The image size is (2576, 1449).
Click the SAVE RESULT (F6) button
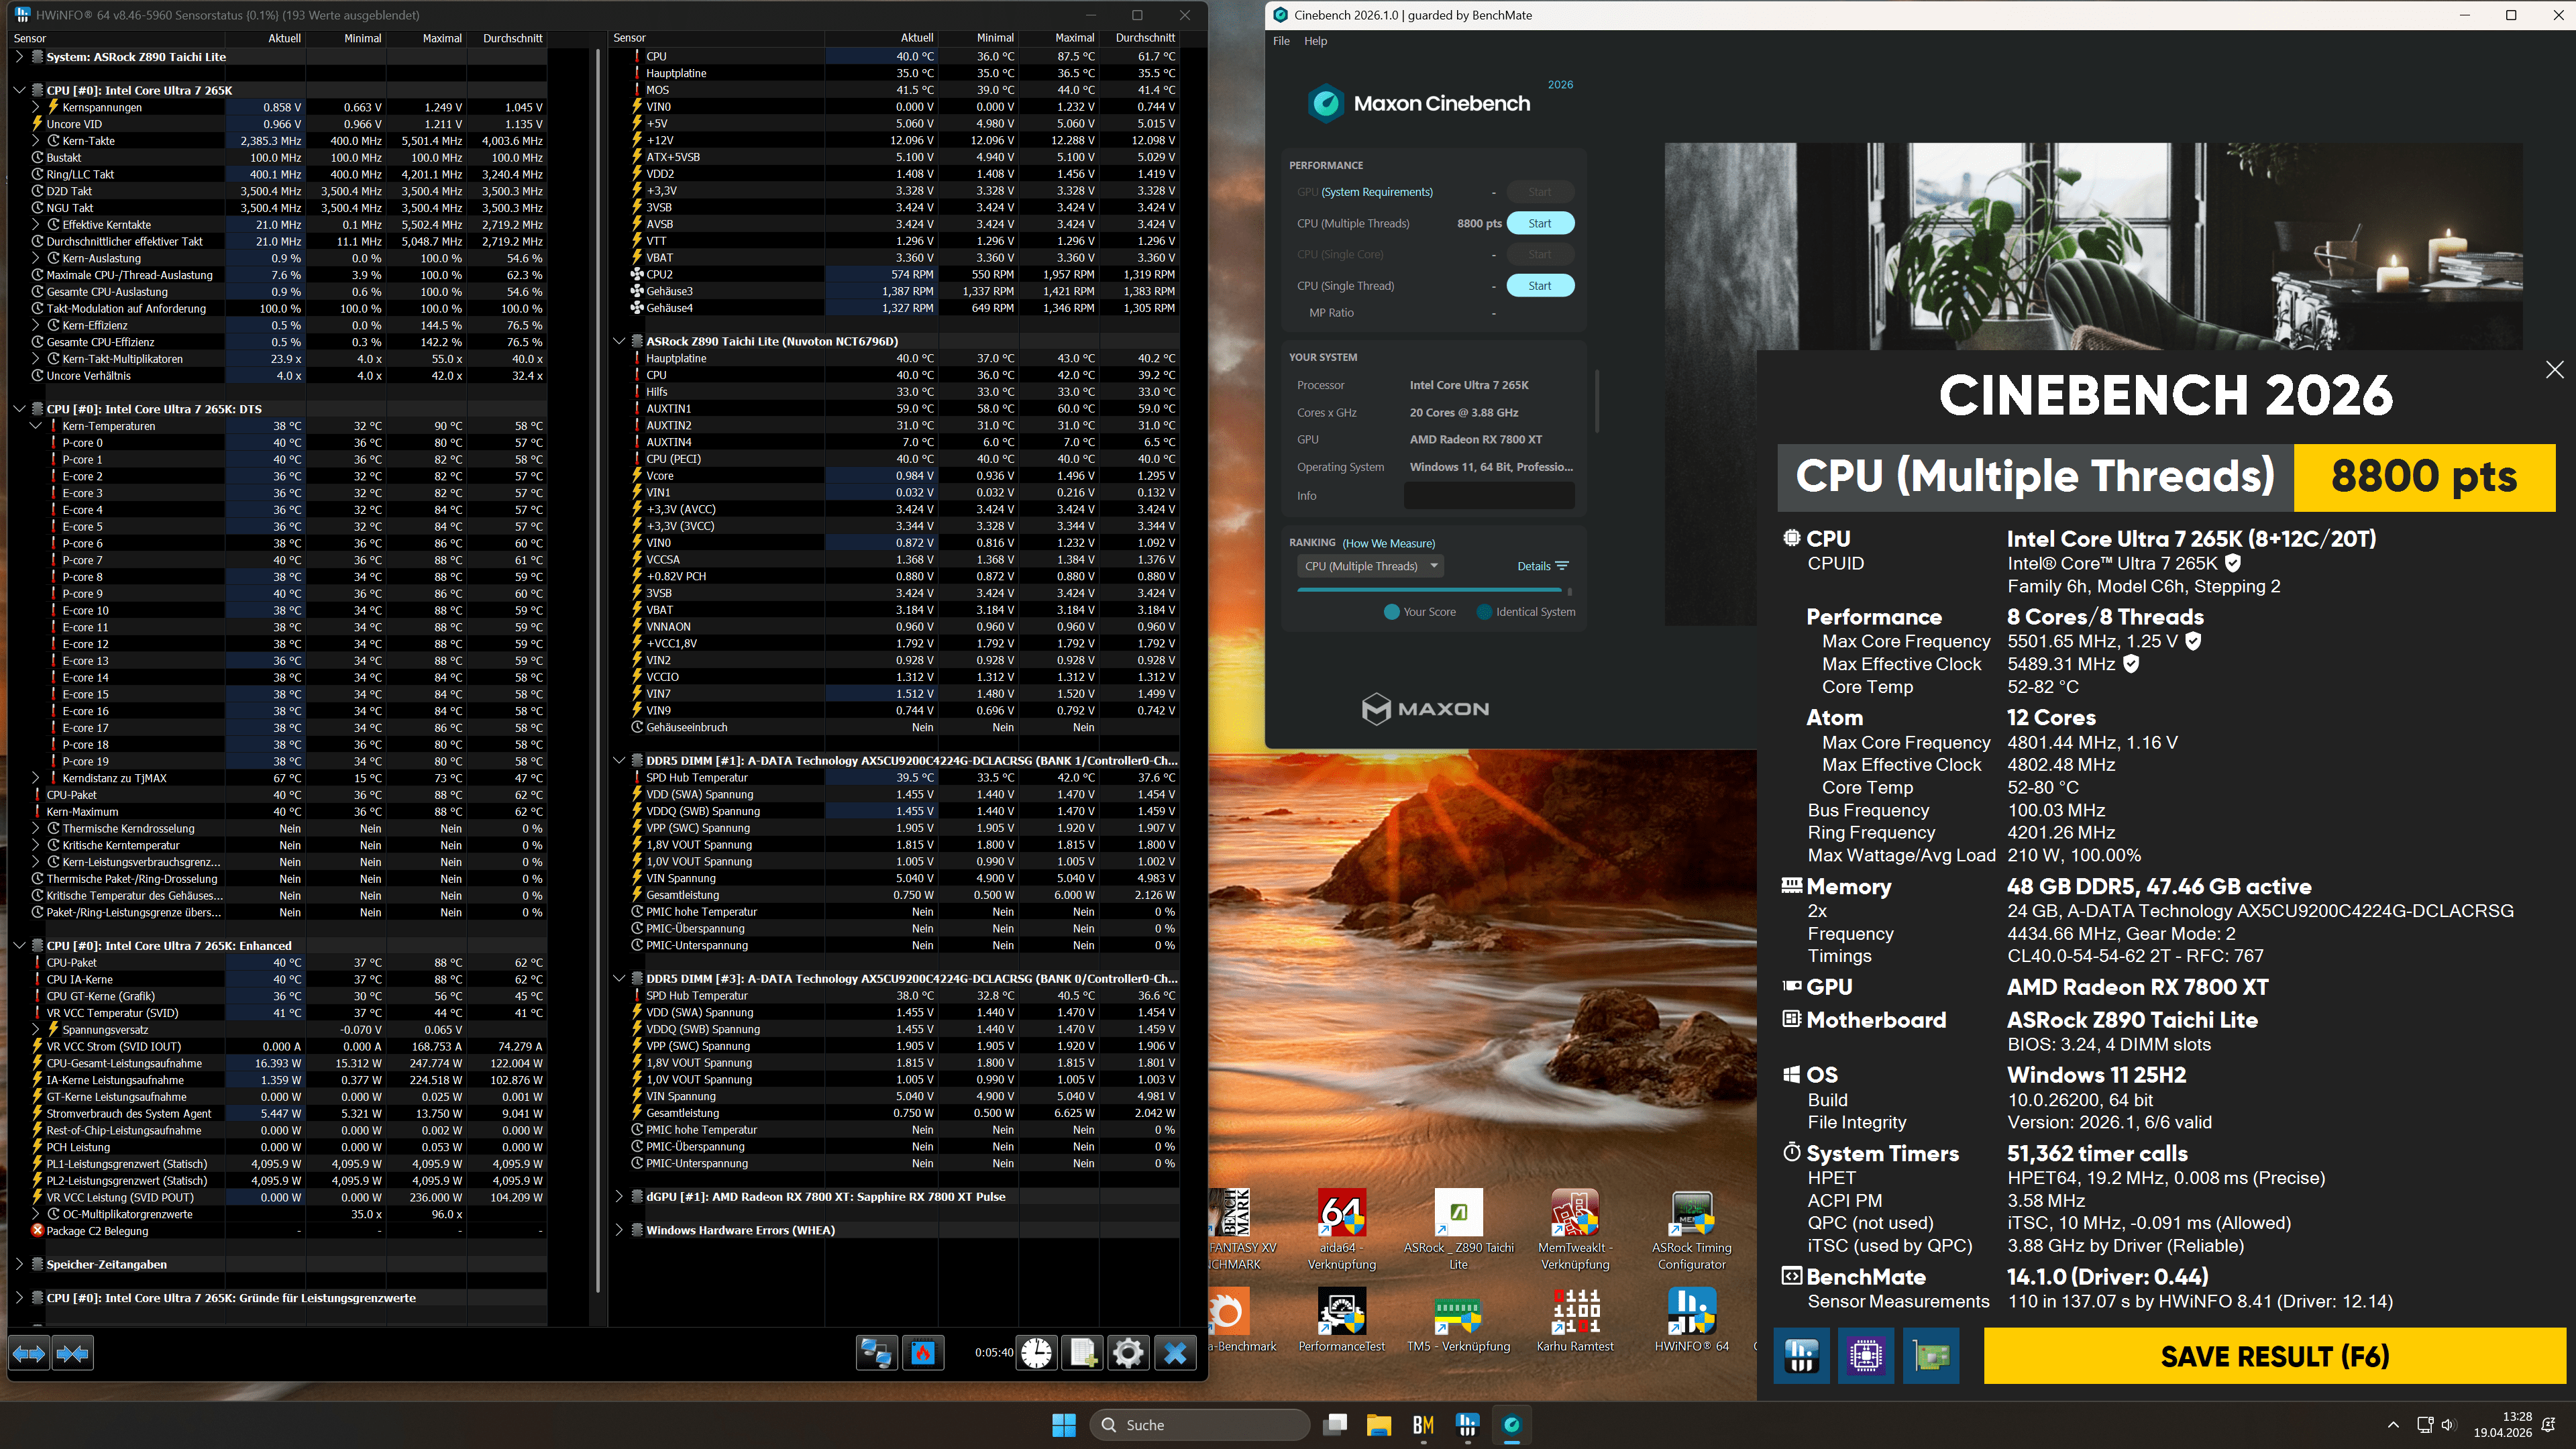(2274, 1356)
